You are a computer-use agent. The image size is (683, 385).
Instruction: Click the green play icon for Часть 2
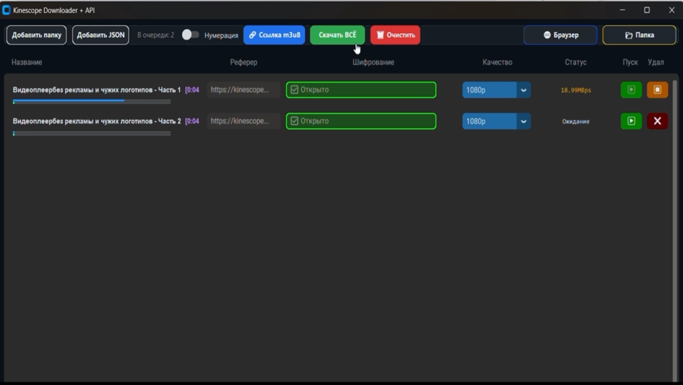(x=631, y=121)
